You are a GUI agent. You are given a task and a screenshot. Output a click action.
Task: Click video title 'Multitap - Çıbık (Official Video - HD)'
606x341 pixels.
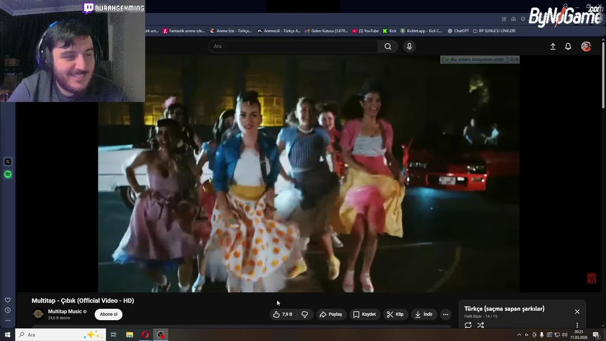pos(83,301)
